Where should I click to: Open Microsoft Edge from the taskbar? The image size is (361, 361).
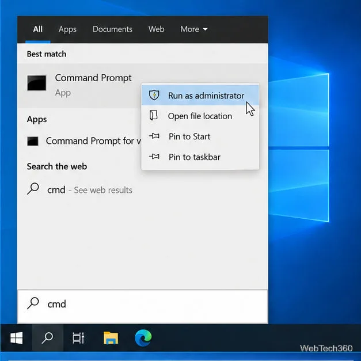[x=143, y=338]
